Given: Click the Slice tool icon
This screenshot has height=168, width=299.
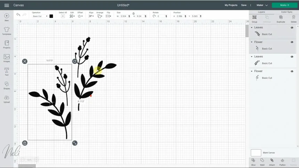Looking at the screenshot, I should tap(253, 161).
